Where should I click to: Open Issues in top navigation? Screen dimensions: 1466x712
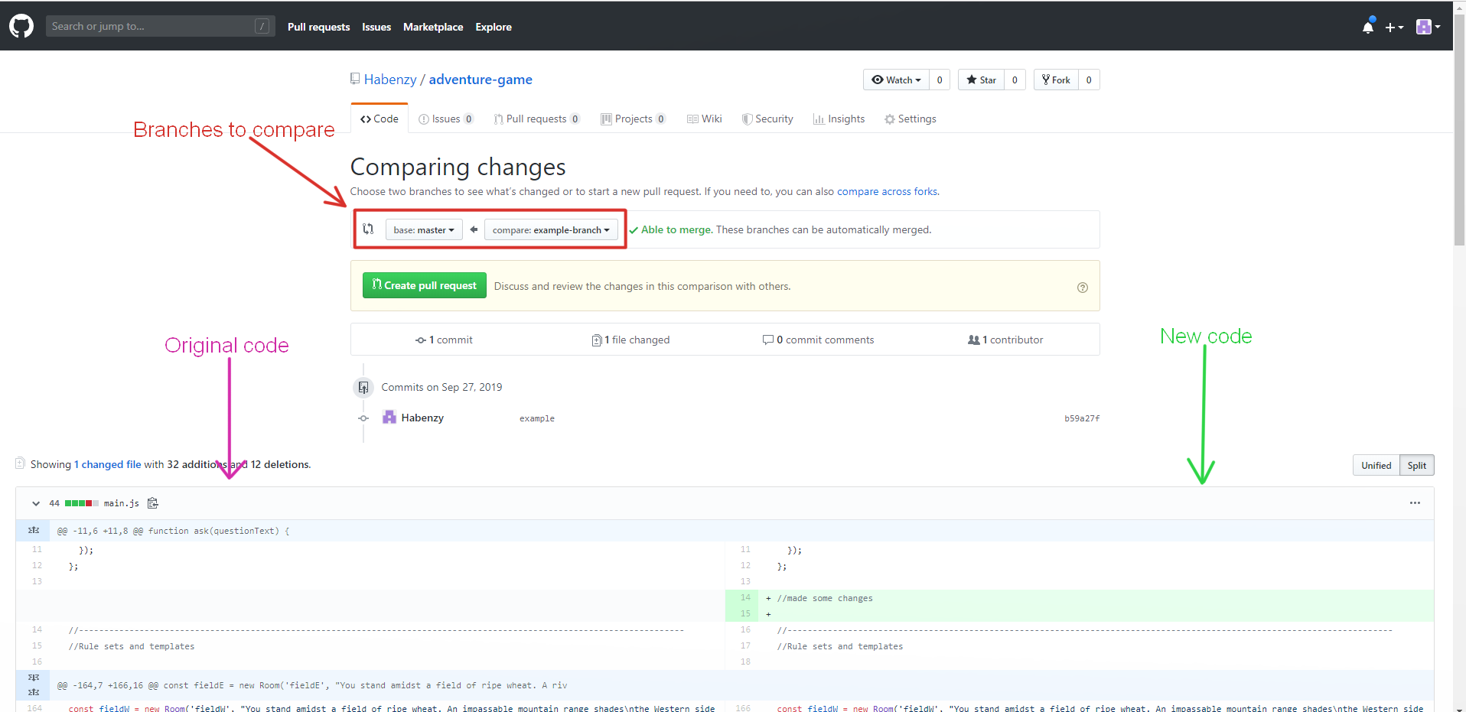(x=376, y=27)
